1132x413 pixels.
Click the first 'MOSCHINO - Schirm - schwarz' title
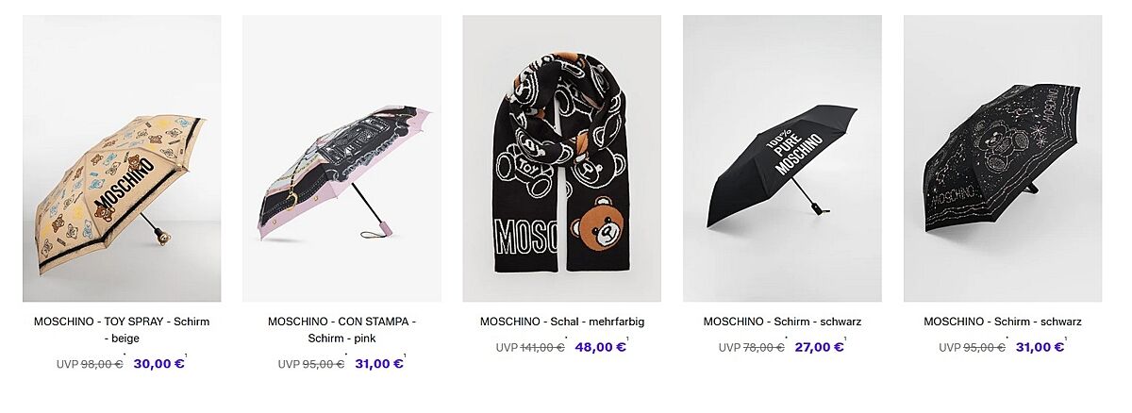[x=782, y=322]
